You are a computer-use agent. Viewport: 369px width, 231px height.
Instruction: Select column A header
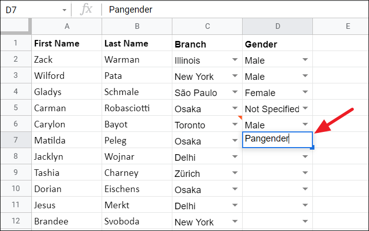67,26
